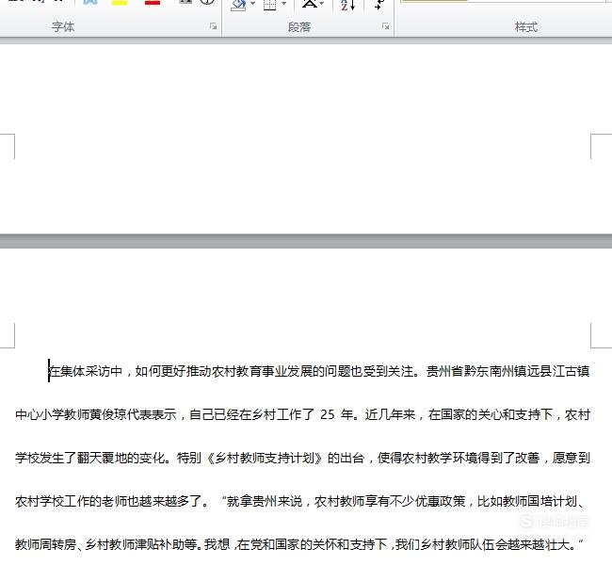Click the text effects glowing A icon

[x=90, y=2]
